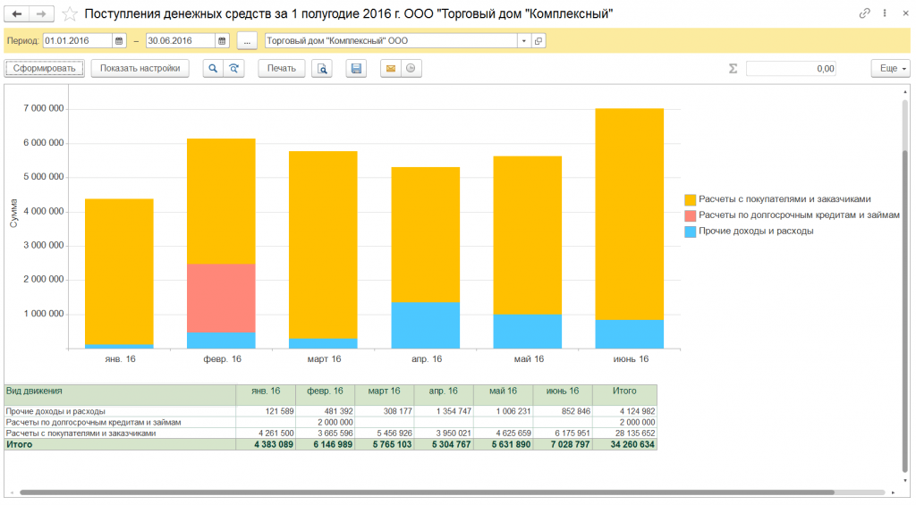Image resolution: width=916 pixels, height=505 pixels.
Task: Add report to favorites with star icon
Action: pyautogui.click(x=70, y=14)
